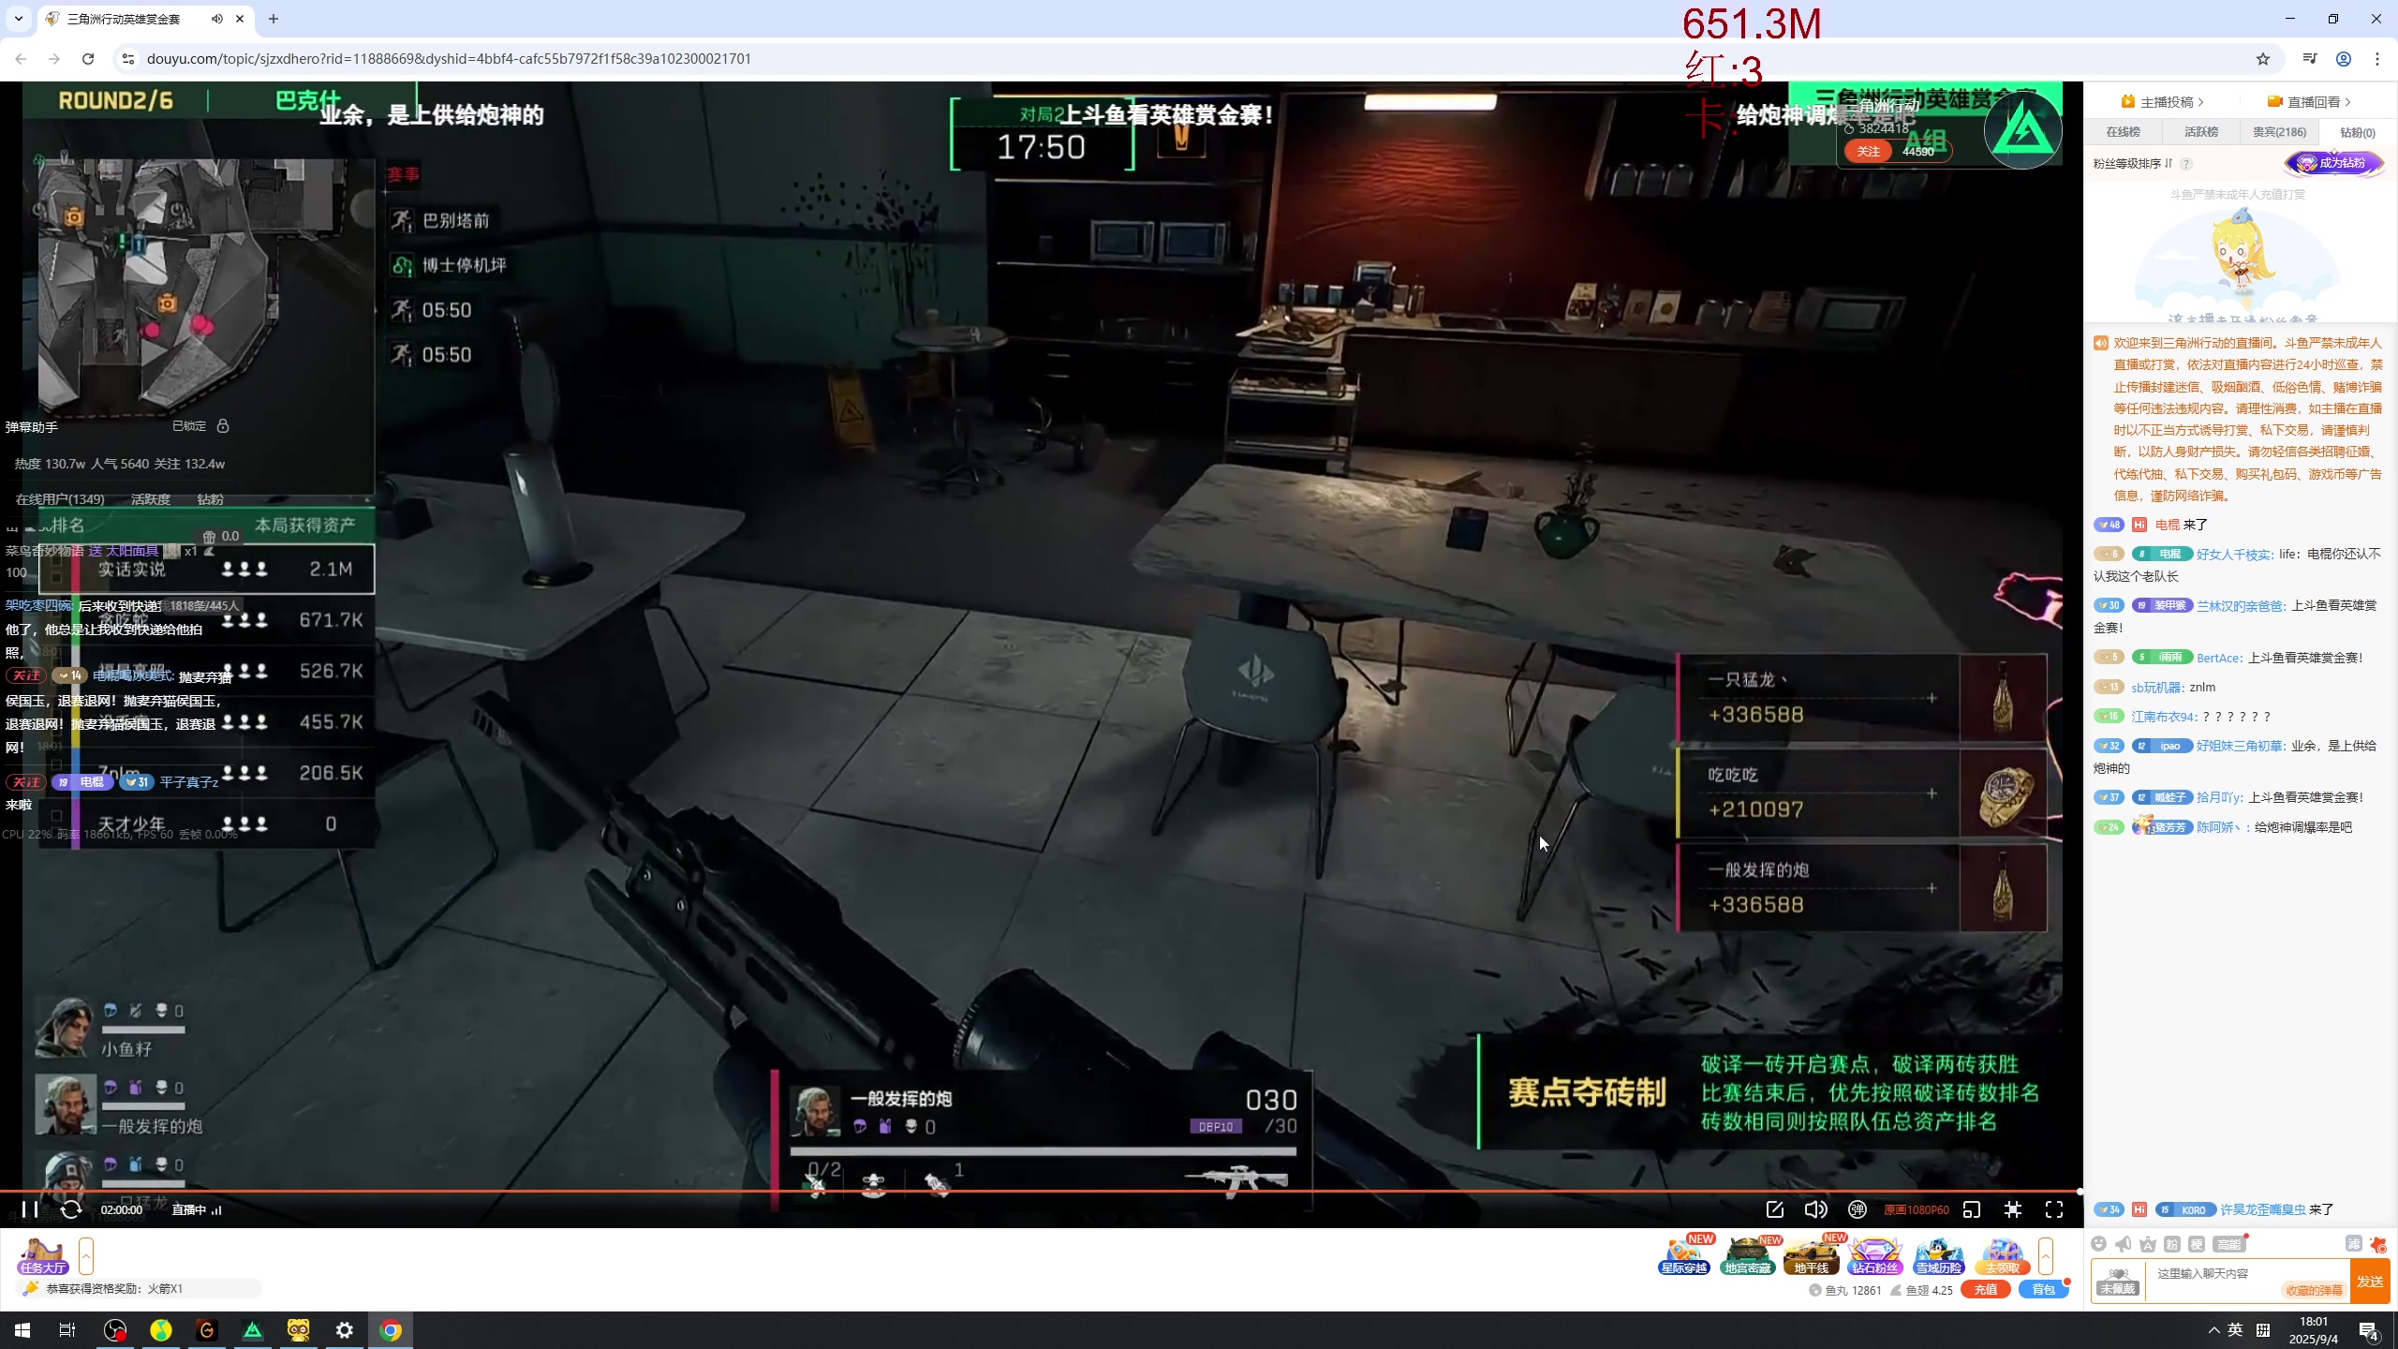The height and width of the screenshot is (1349, 2398).
Task: Open the Windows notification center icon
Action: coord(2369,1330)
